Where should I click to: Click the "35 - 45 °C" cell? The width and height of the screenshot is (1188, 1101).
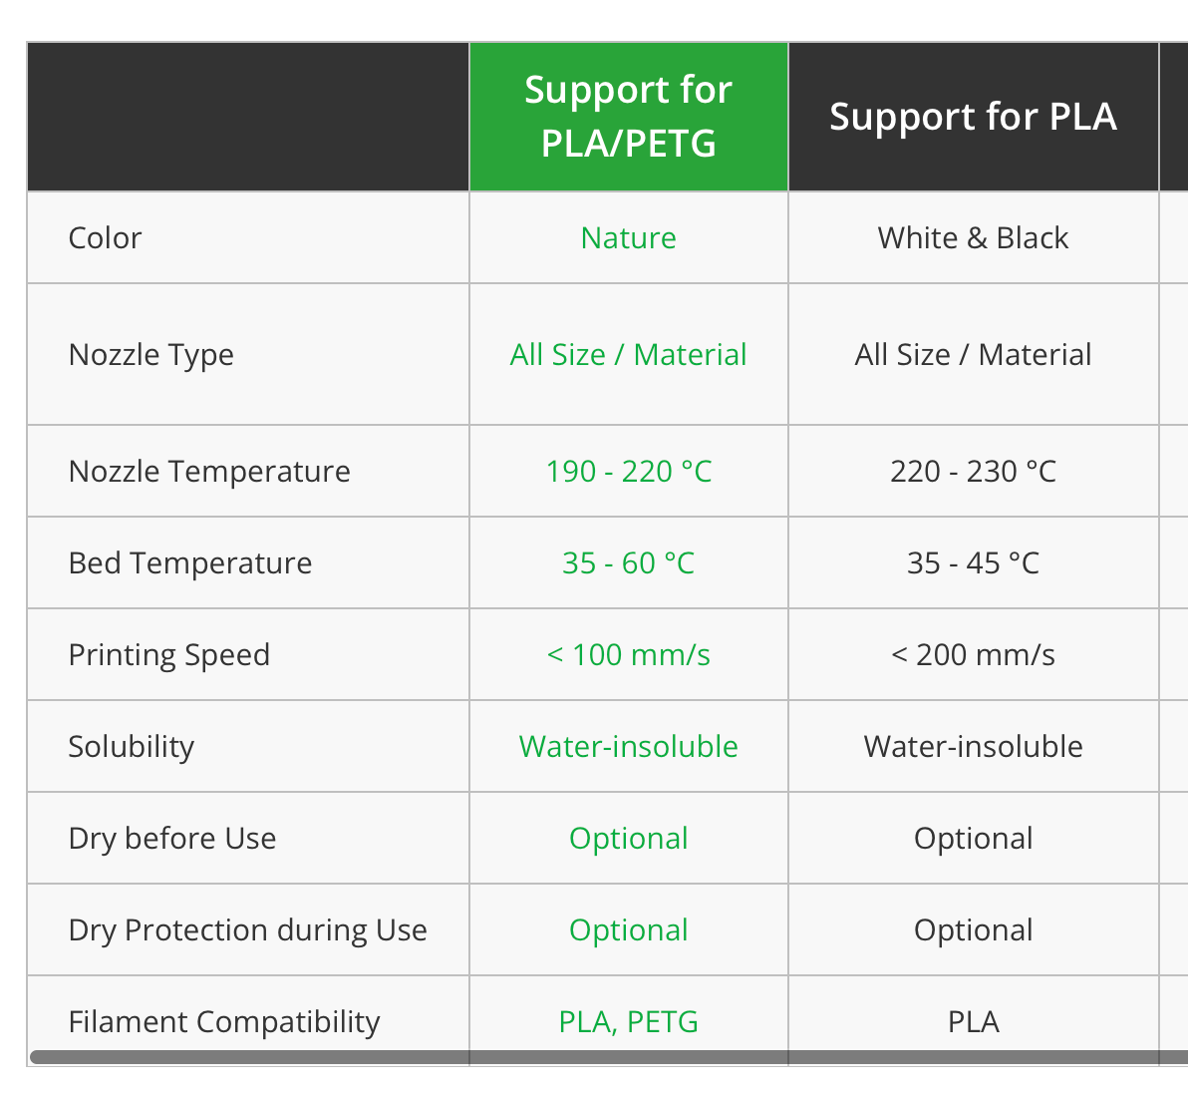click(973, 563)
